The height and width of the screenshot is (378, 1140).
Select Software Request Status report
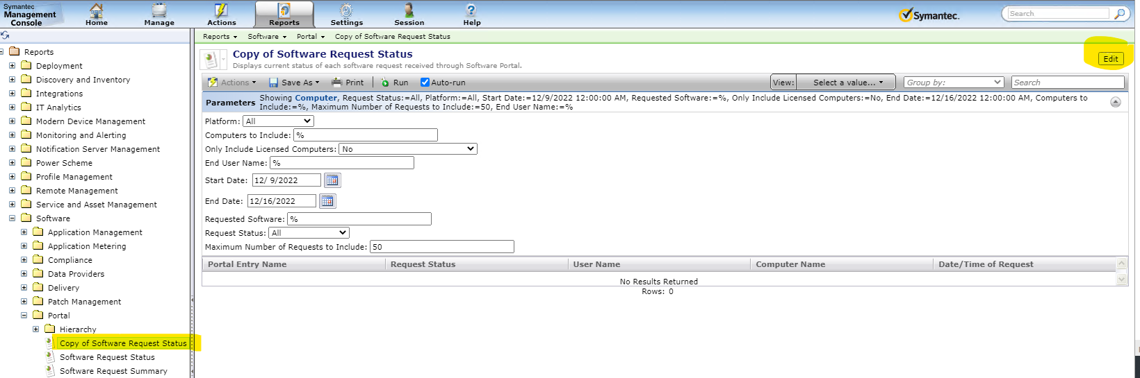107,357
